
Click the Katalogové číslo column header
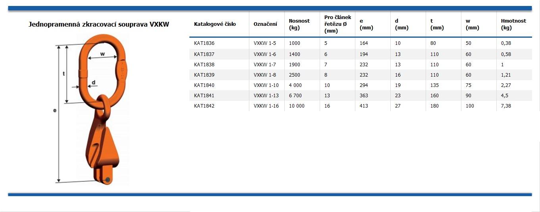click(215, 24)
